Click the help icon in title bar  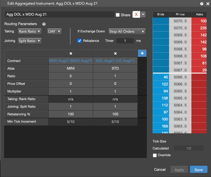[x=202, y=4]
